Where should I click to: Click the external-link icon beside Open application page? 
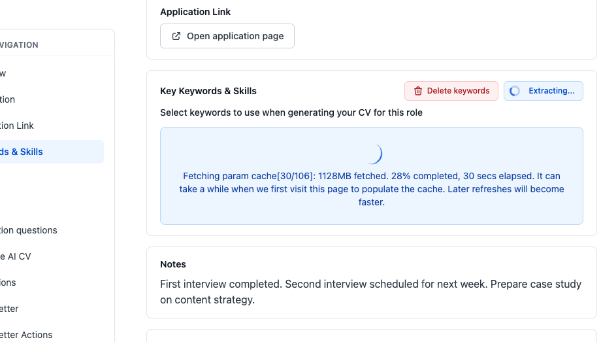(x=176, y=36)
